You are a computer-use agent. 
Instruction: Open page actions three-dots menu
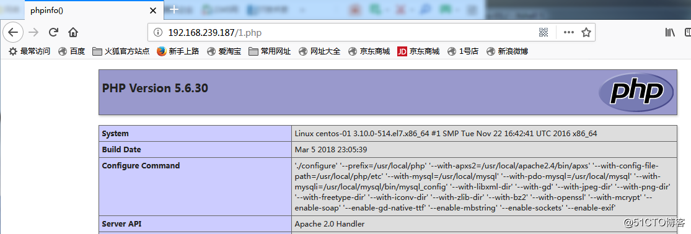coord(568,32)
